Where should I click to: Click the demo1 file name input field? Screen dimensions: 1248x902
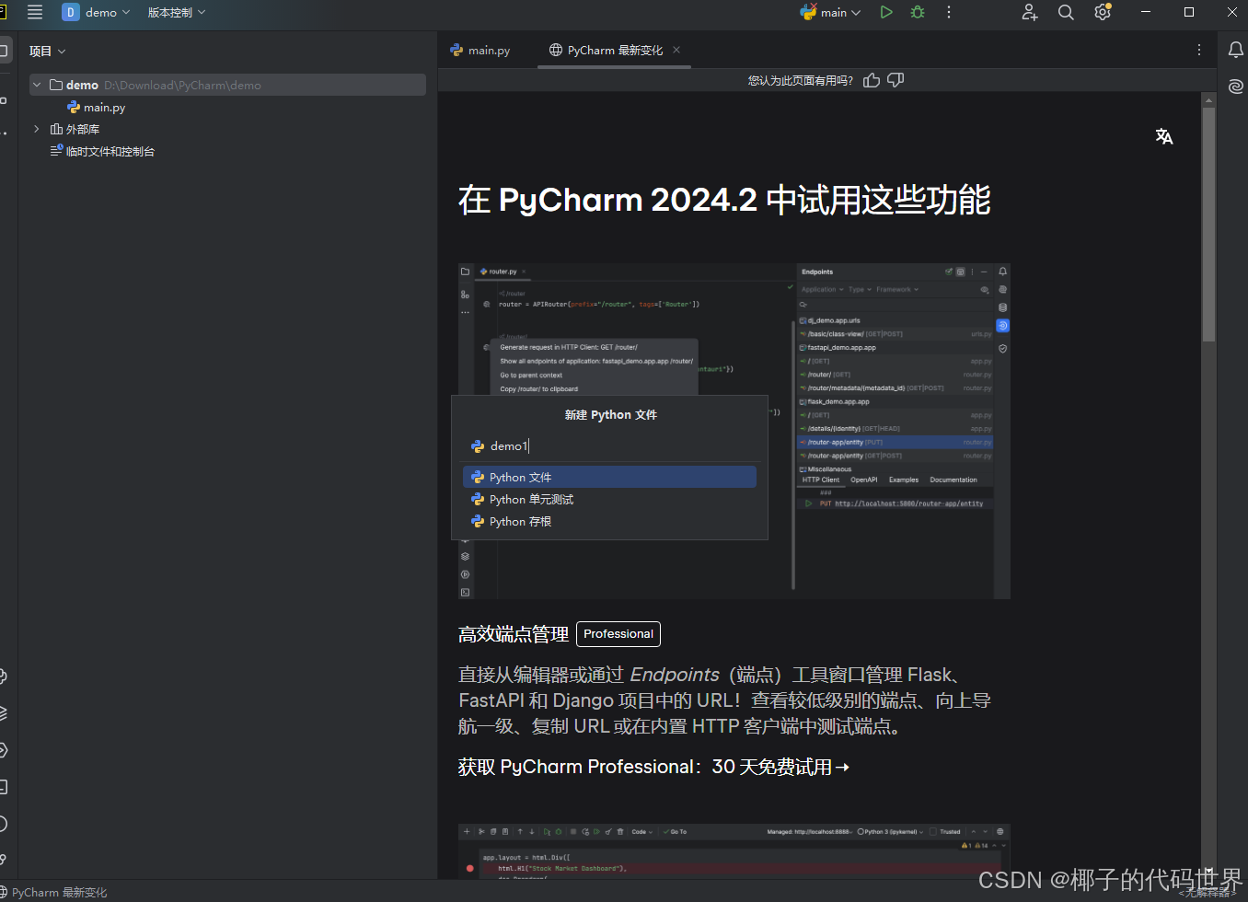tap(609, 445)
